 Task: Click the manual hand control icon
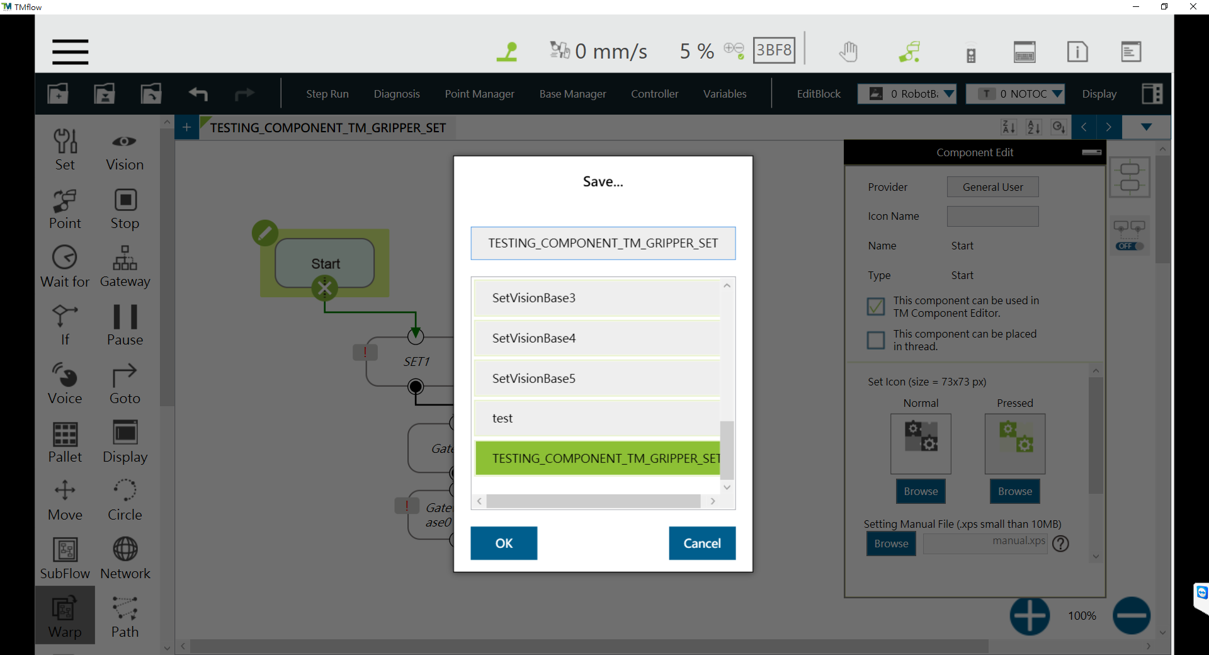click(x=848, y=52)
